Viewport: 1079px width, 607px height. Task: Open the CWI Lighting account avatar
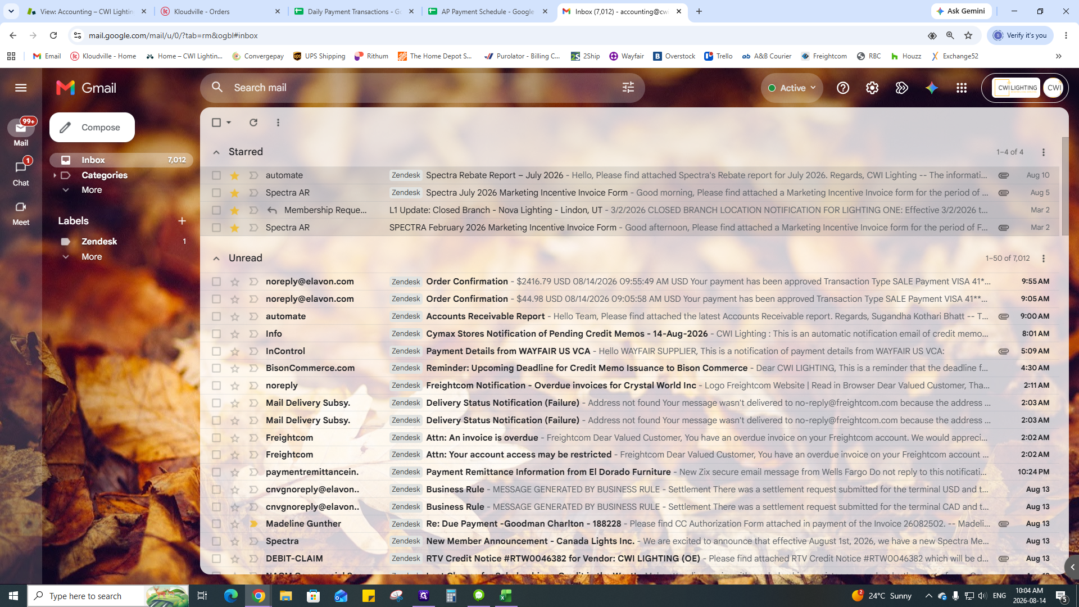click(1053, 88)
